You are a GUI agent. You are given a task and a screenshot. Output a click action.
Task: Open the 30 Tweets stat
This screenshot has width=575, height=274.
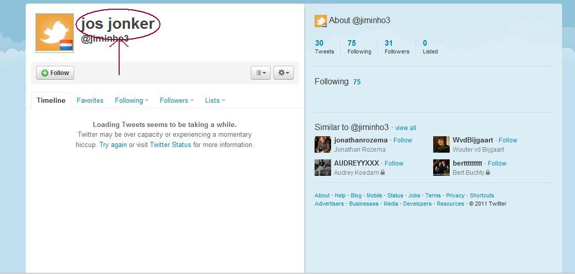(x=324, y=47)
